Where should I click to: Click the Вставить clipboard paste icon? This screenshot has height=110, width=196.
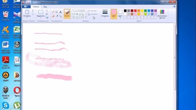27,12
